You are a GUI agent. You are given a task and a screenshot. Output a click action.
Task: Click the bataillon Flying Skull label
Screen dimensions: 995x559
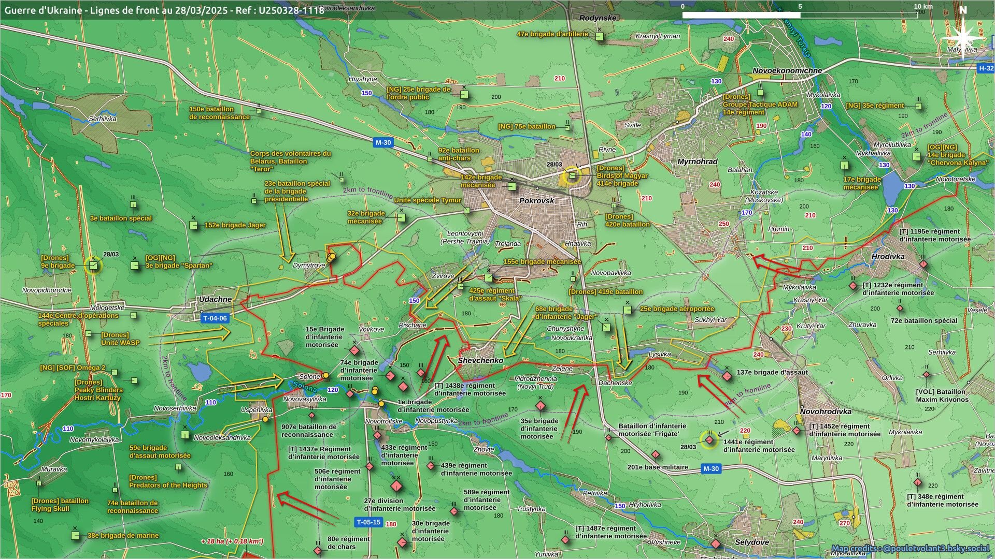click(x=60, y=505)
